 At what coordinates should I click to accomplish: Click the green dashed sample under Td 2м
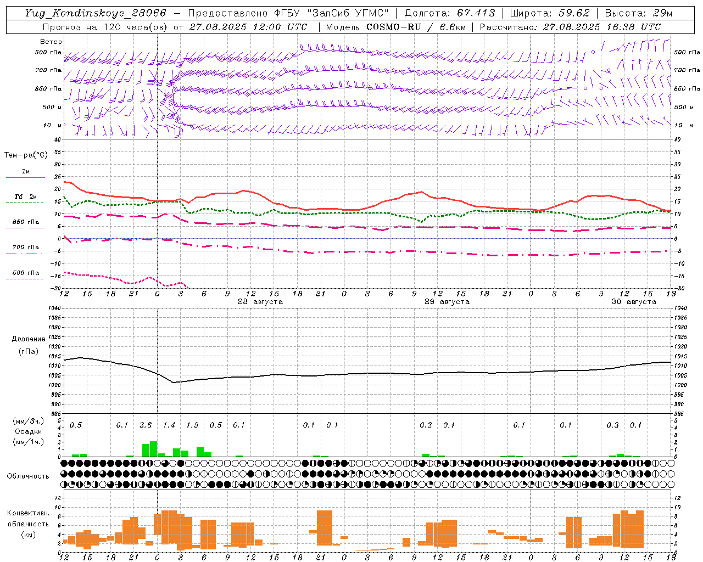tap(25, 203)
